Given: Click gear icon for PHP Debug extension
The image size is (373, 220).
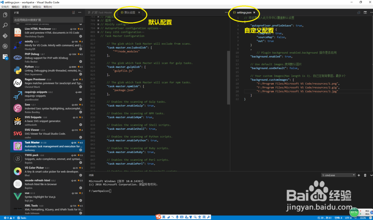Looking at the screenshot, I should coord(81,62).
